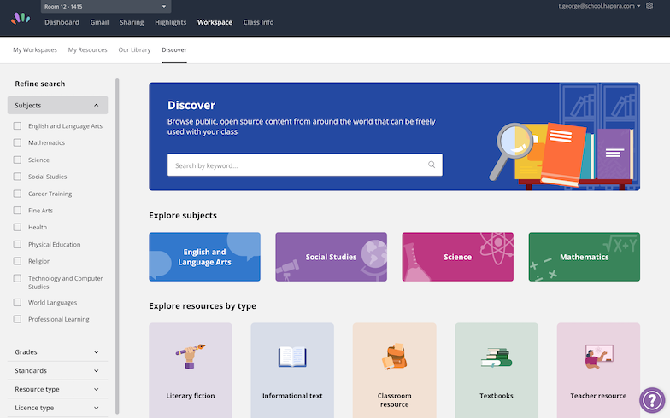This screenshot has height=418, width=670.
Task: Open the Science subject card
Action: pos(458,257)
